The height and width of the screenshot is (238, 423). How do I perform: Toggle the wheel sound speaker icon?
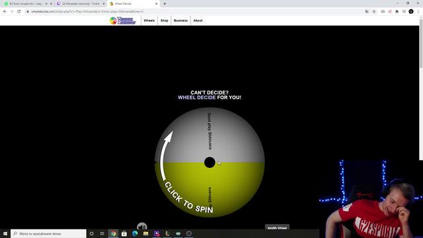click(x=142, y=226)
